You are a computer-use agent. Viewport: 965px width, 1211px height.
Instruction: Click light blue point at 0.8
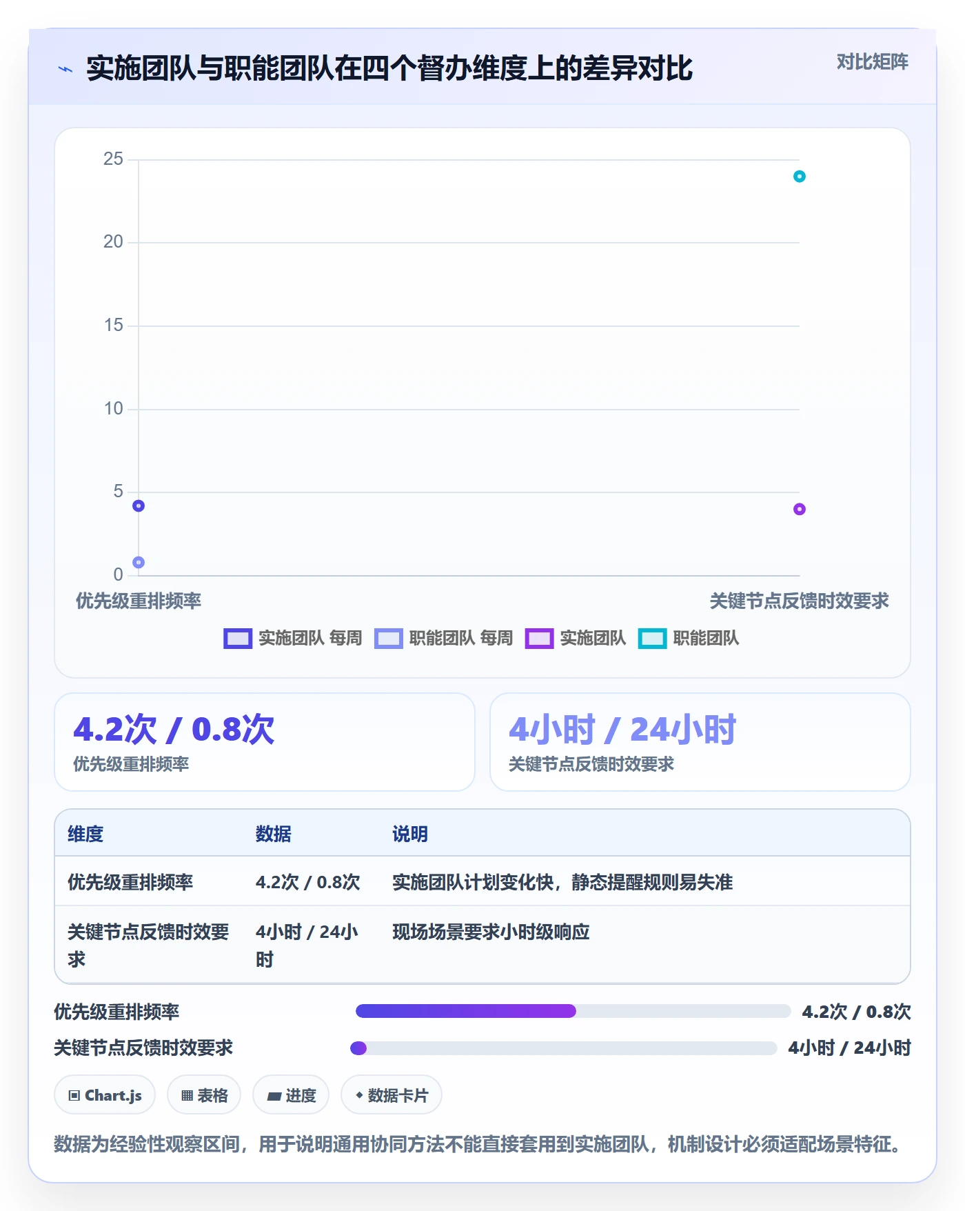[x=139, y=563]
